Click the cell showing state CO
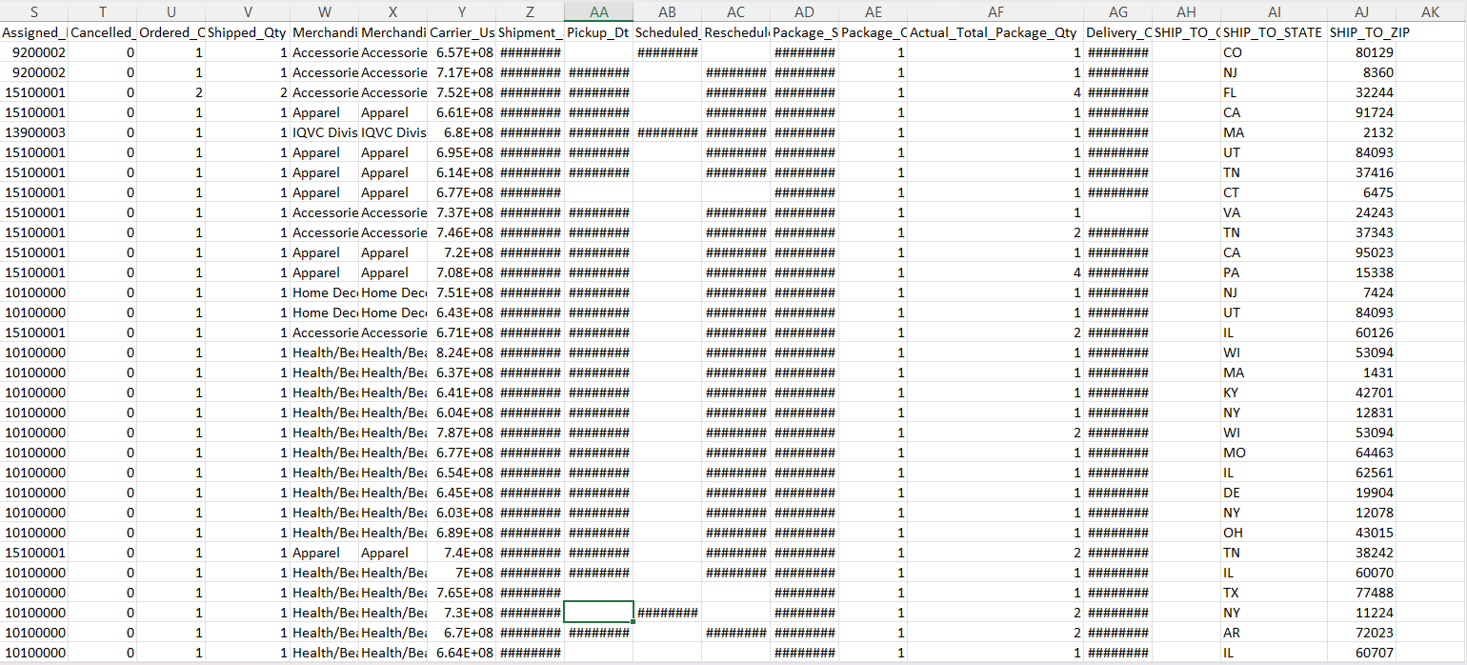This screenshot has height=665, width=1467. click(x=1234, y=51)
